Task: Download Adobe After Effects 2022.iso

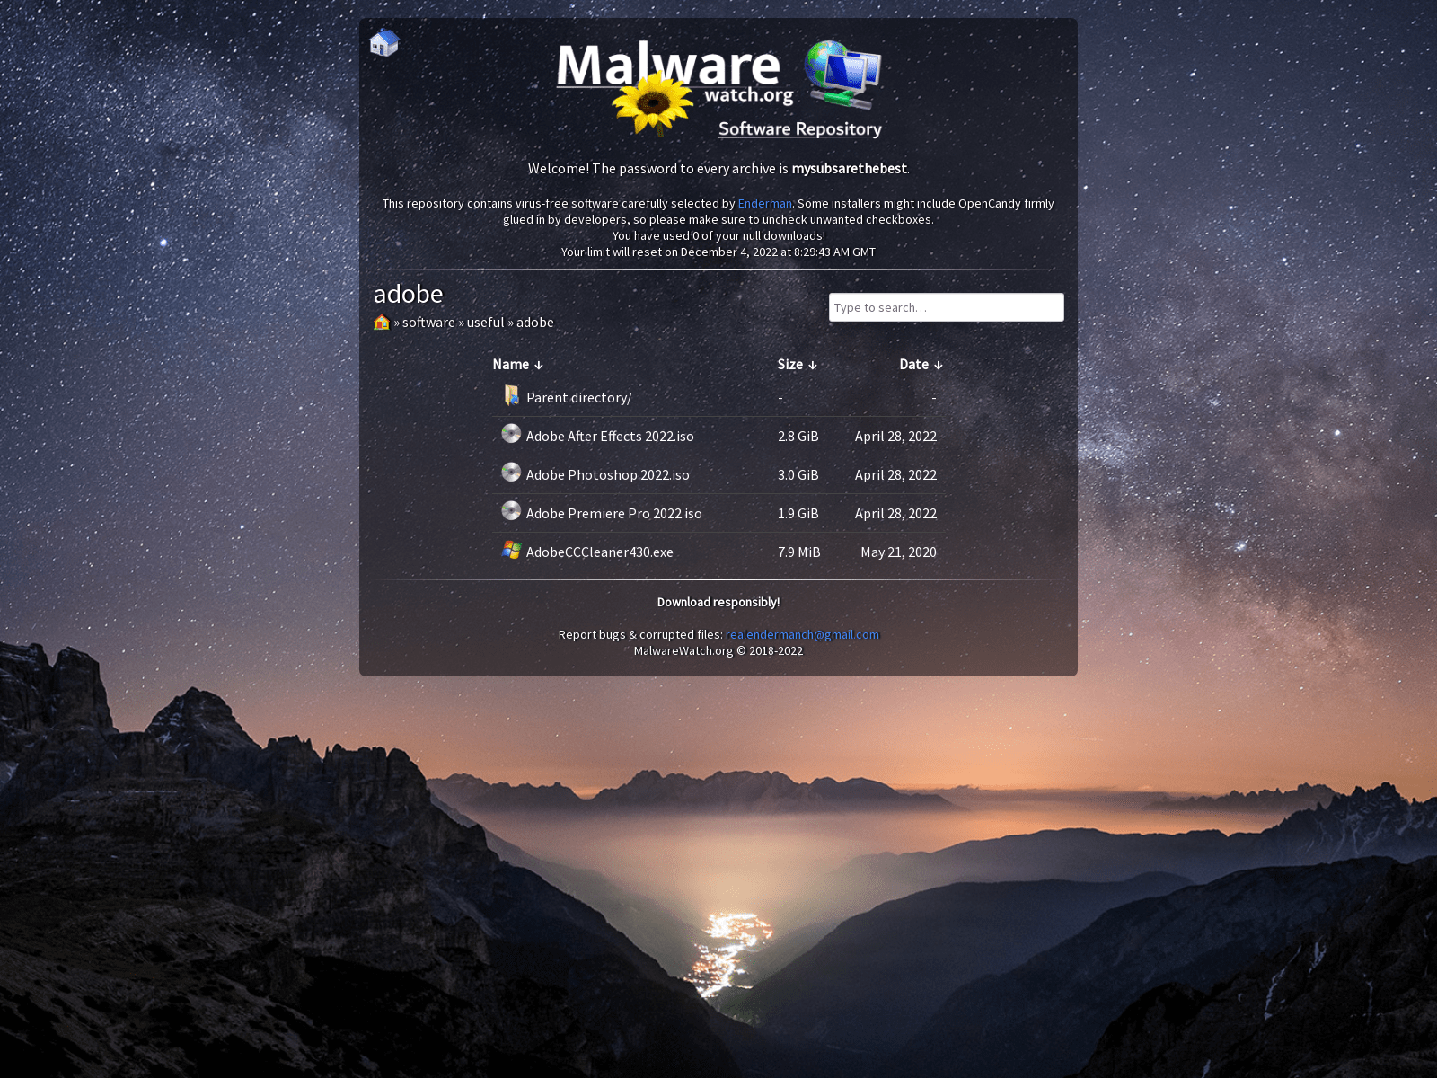Action: coord(610,437)
